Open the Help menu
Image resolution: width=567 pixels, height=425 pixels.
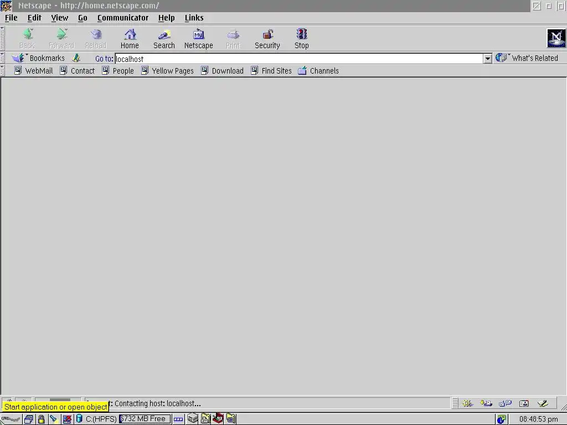pos(166,18)
